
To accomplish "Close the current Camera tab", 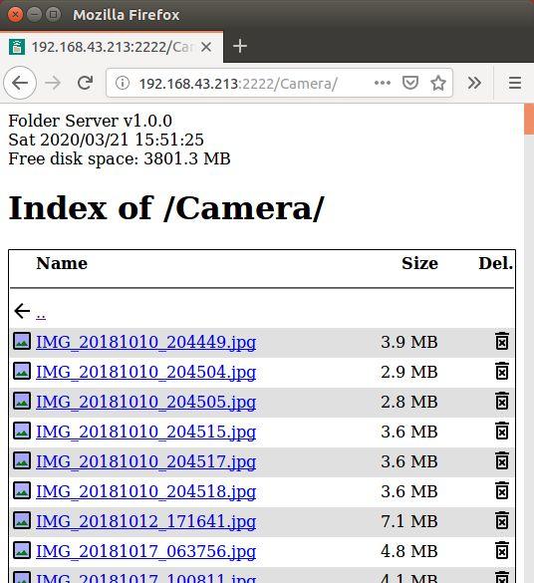I will [x=206, y=47].
